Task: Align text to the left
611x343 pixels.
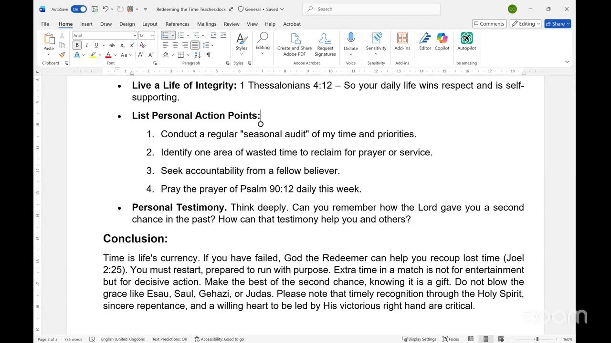Action: pyautogui.click(x=166, y=45)
